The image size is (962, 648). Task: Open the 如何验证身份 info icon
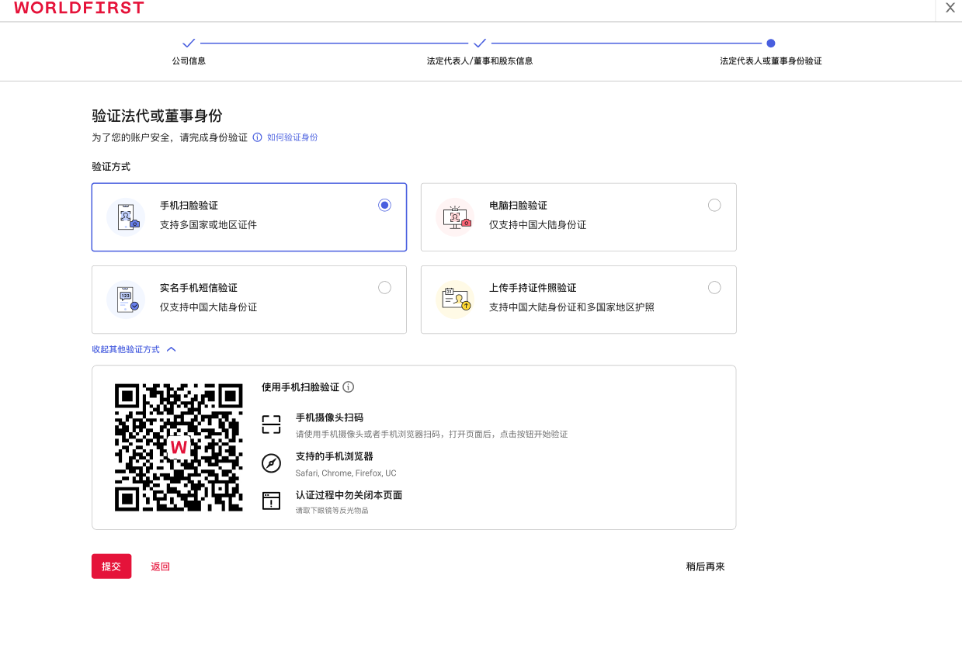(x=257, y=137)
